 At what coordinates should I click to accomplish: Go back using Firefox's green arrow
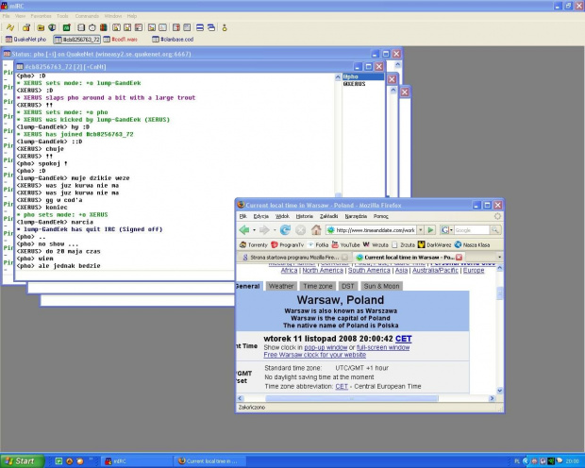tap(244, 229)
